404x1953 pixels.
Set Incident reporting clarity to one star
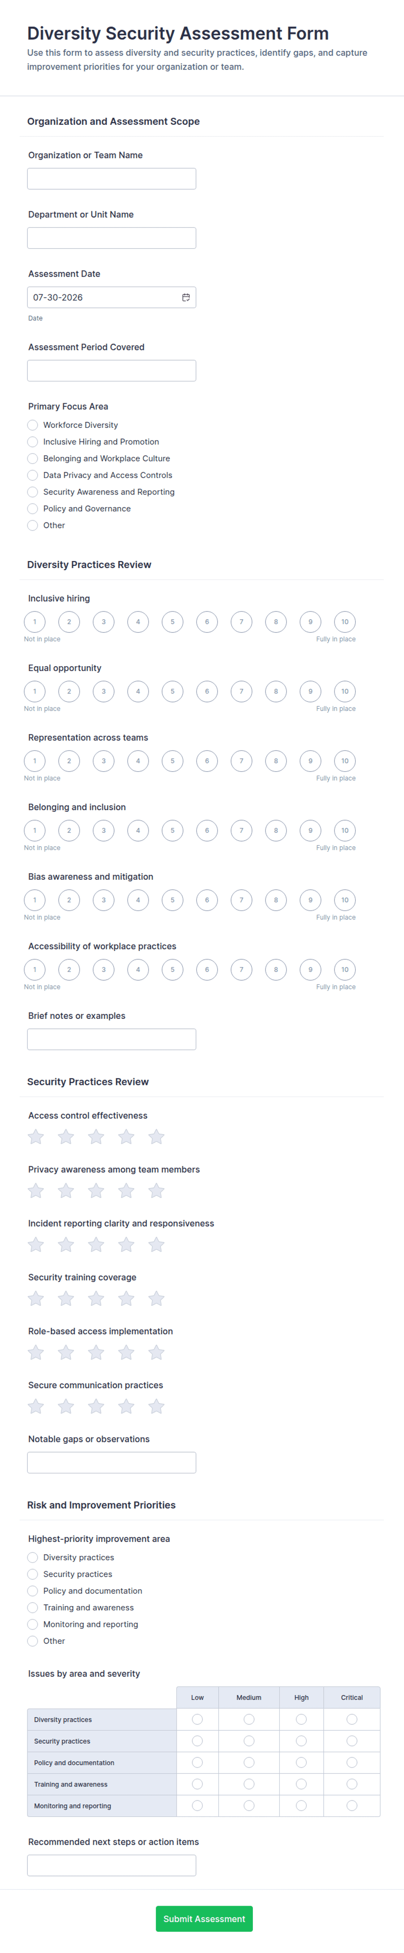(x=36, y=1244)
